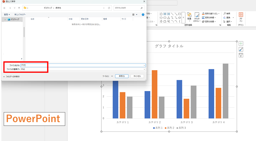Image resolution: width=256 pixels, height=141 pixels.
Task: Sort by the 更新日時 column header
Action: [x=85, y=19]
